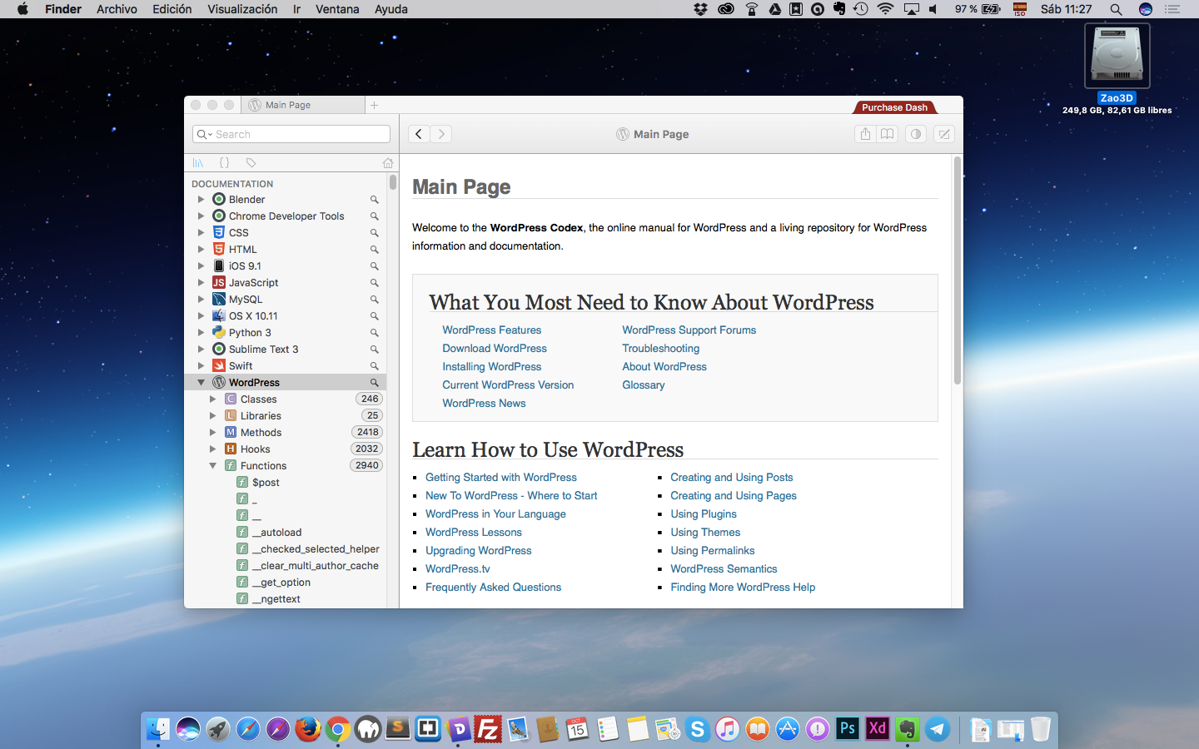Click the edit annotation pencil icon
Image resolution: width=1199 pixels, height=749 pixels.
click(943, 134)
